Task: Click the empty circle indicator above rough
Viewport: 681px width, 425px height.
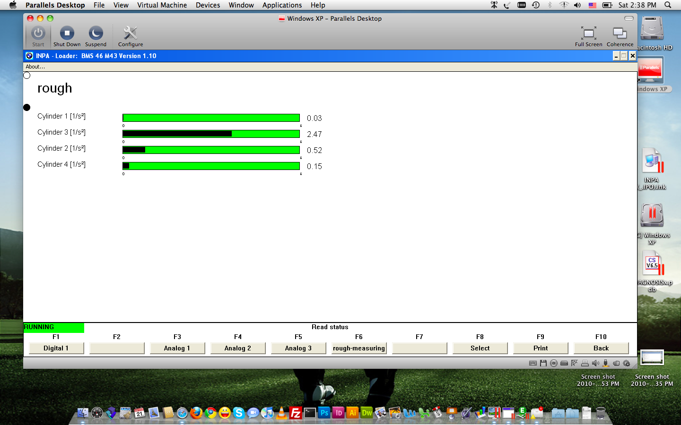Action: coord(27,76)
